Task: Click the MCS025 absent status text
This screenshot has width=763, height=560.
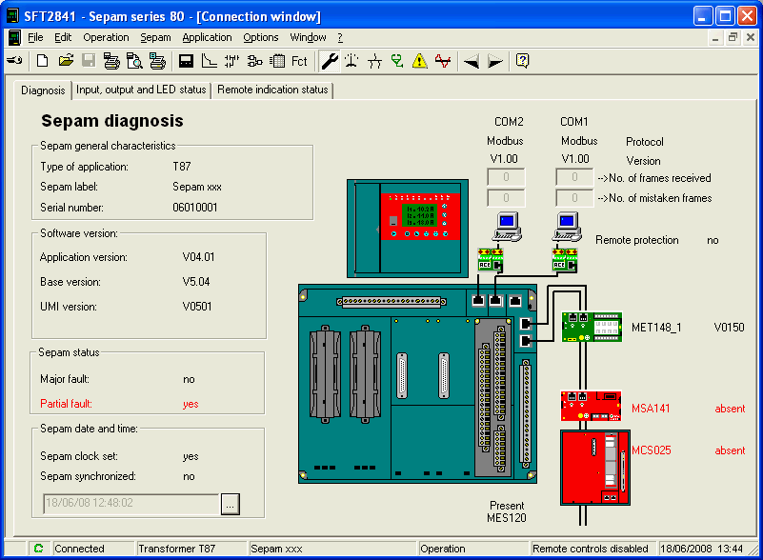Action: tap(730, 450)
